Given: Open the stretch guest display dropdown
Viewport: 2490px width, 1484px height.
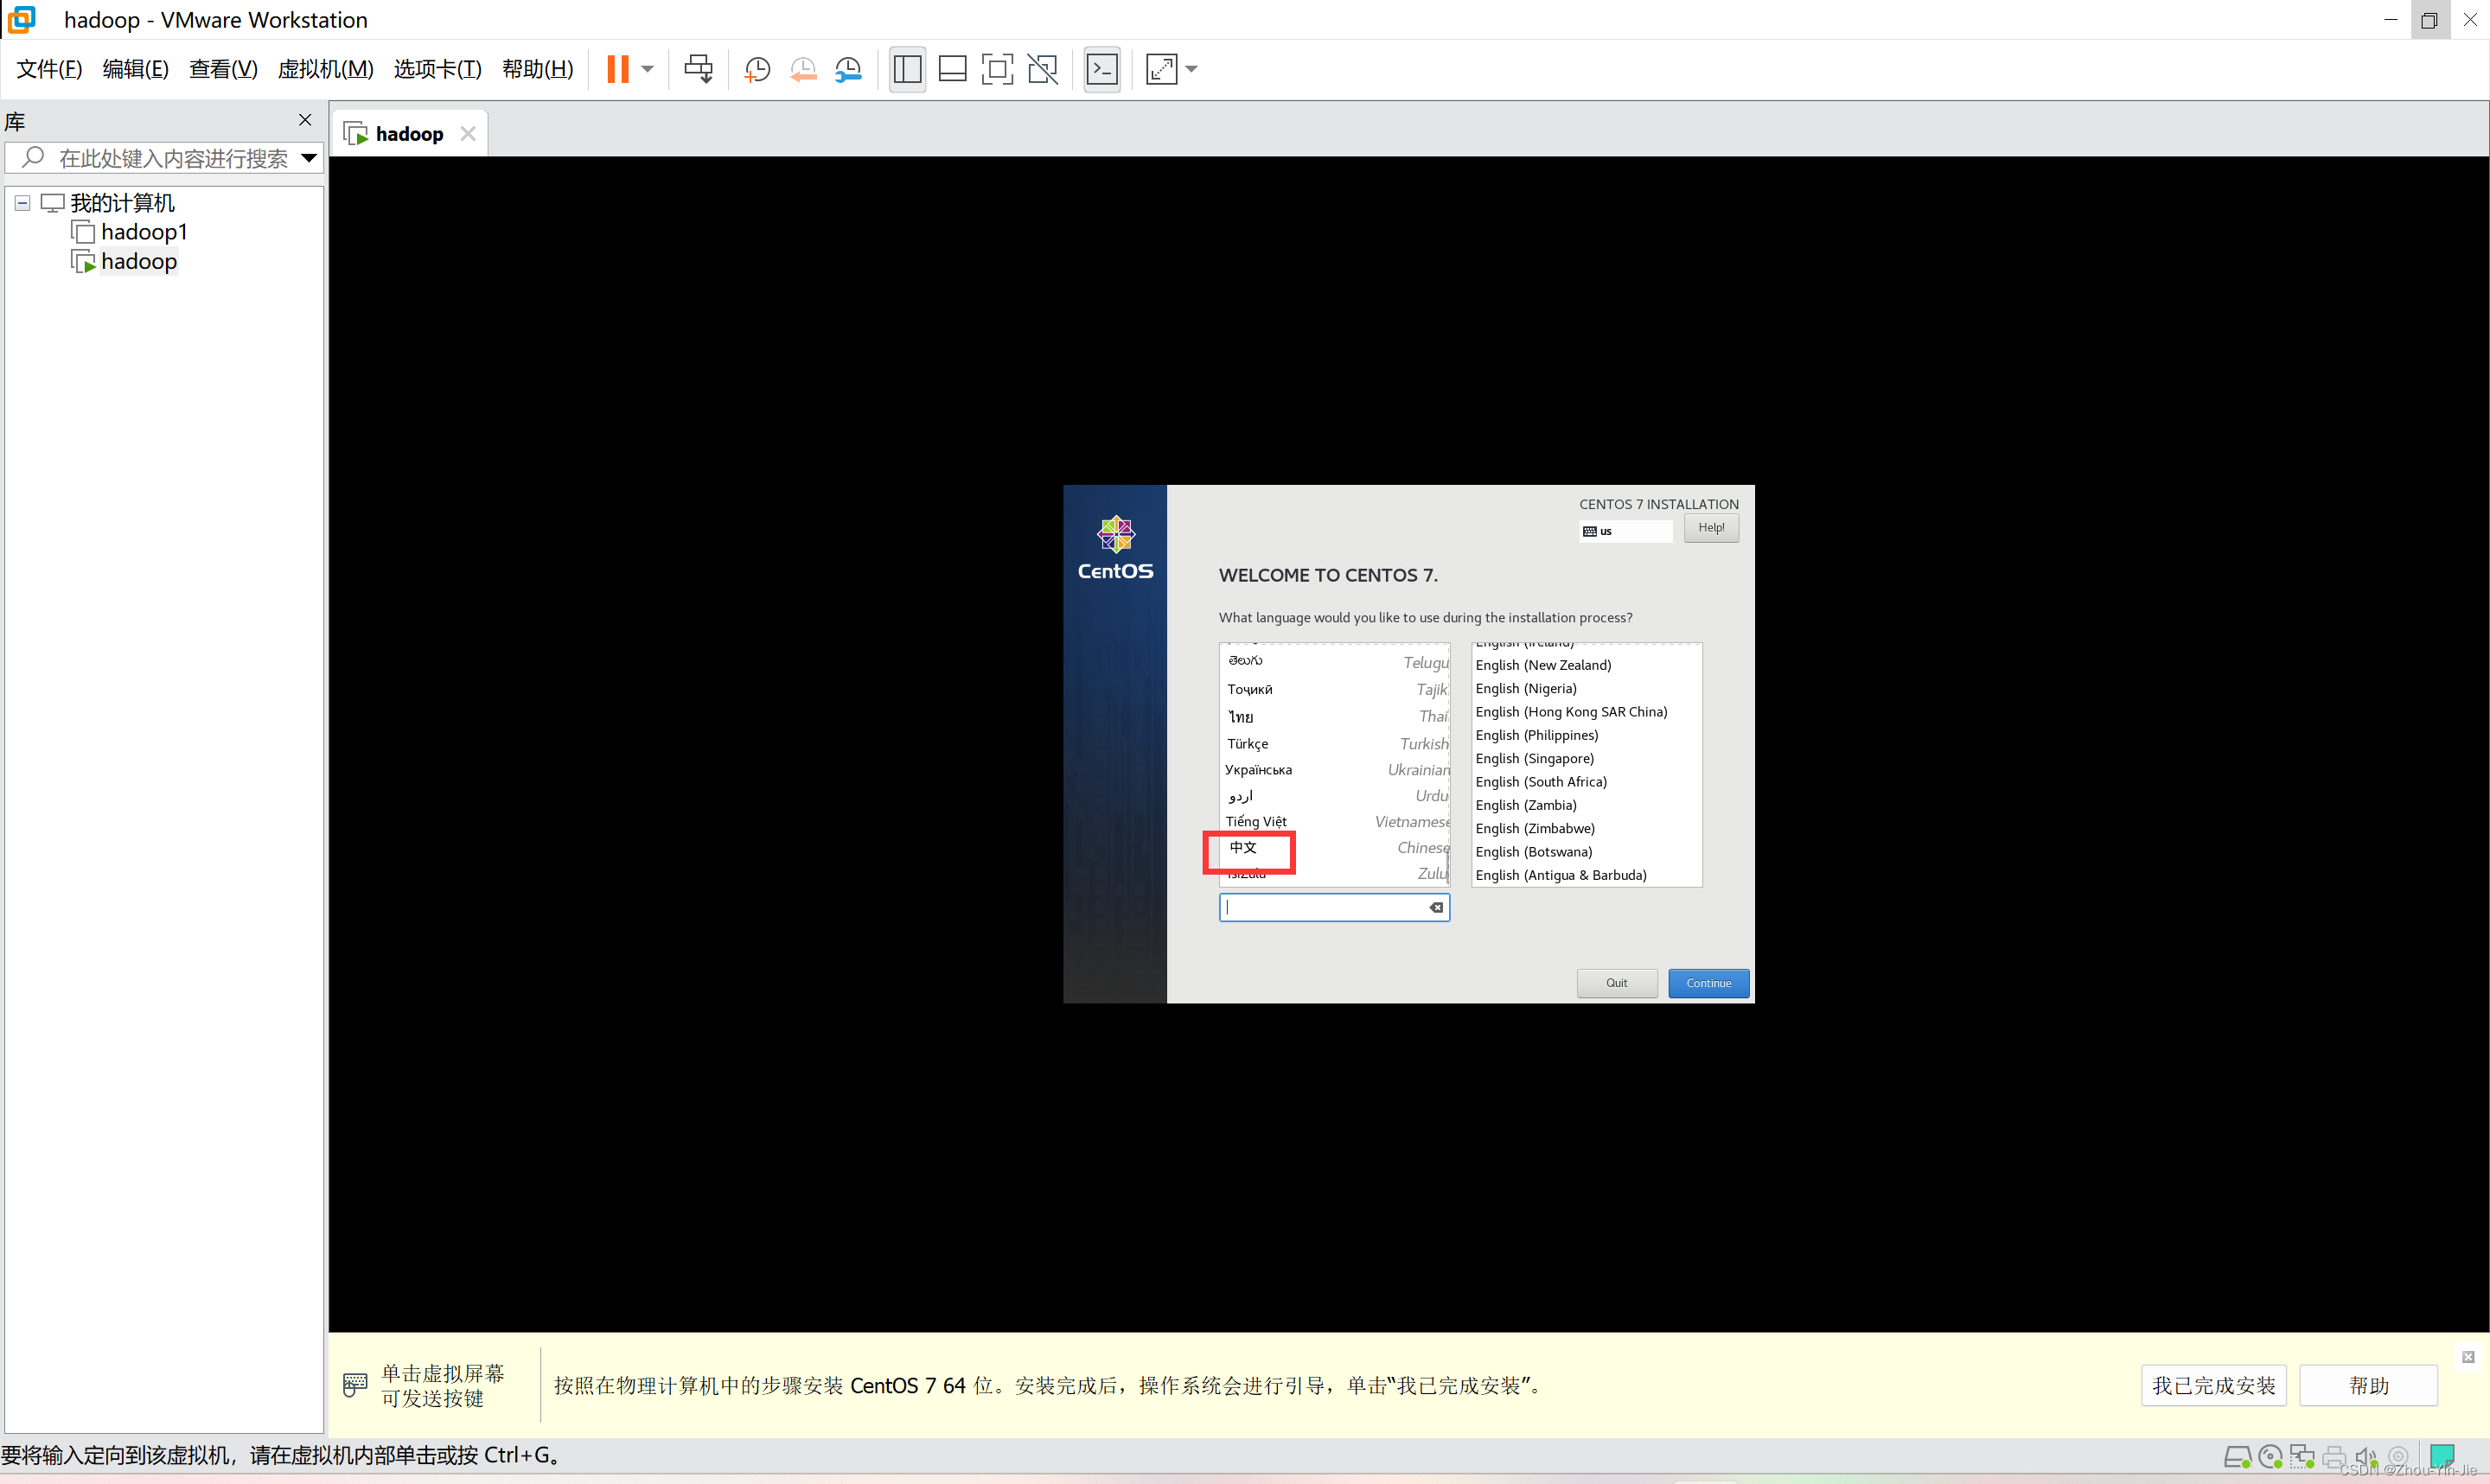Looking at the screenshot, I should pyautogui.click(x=1191, y=69).
